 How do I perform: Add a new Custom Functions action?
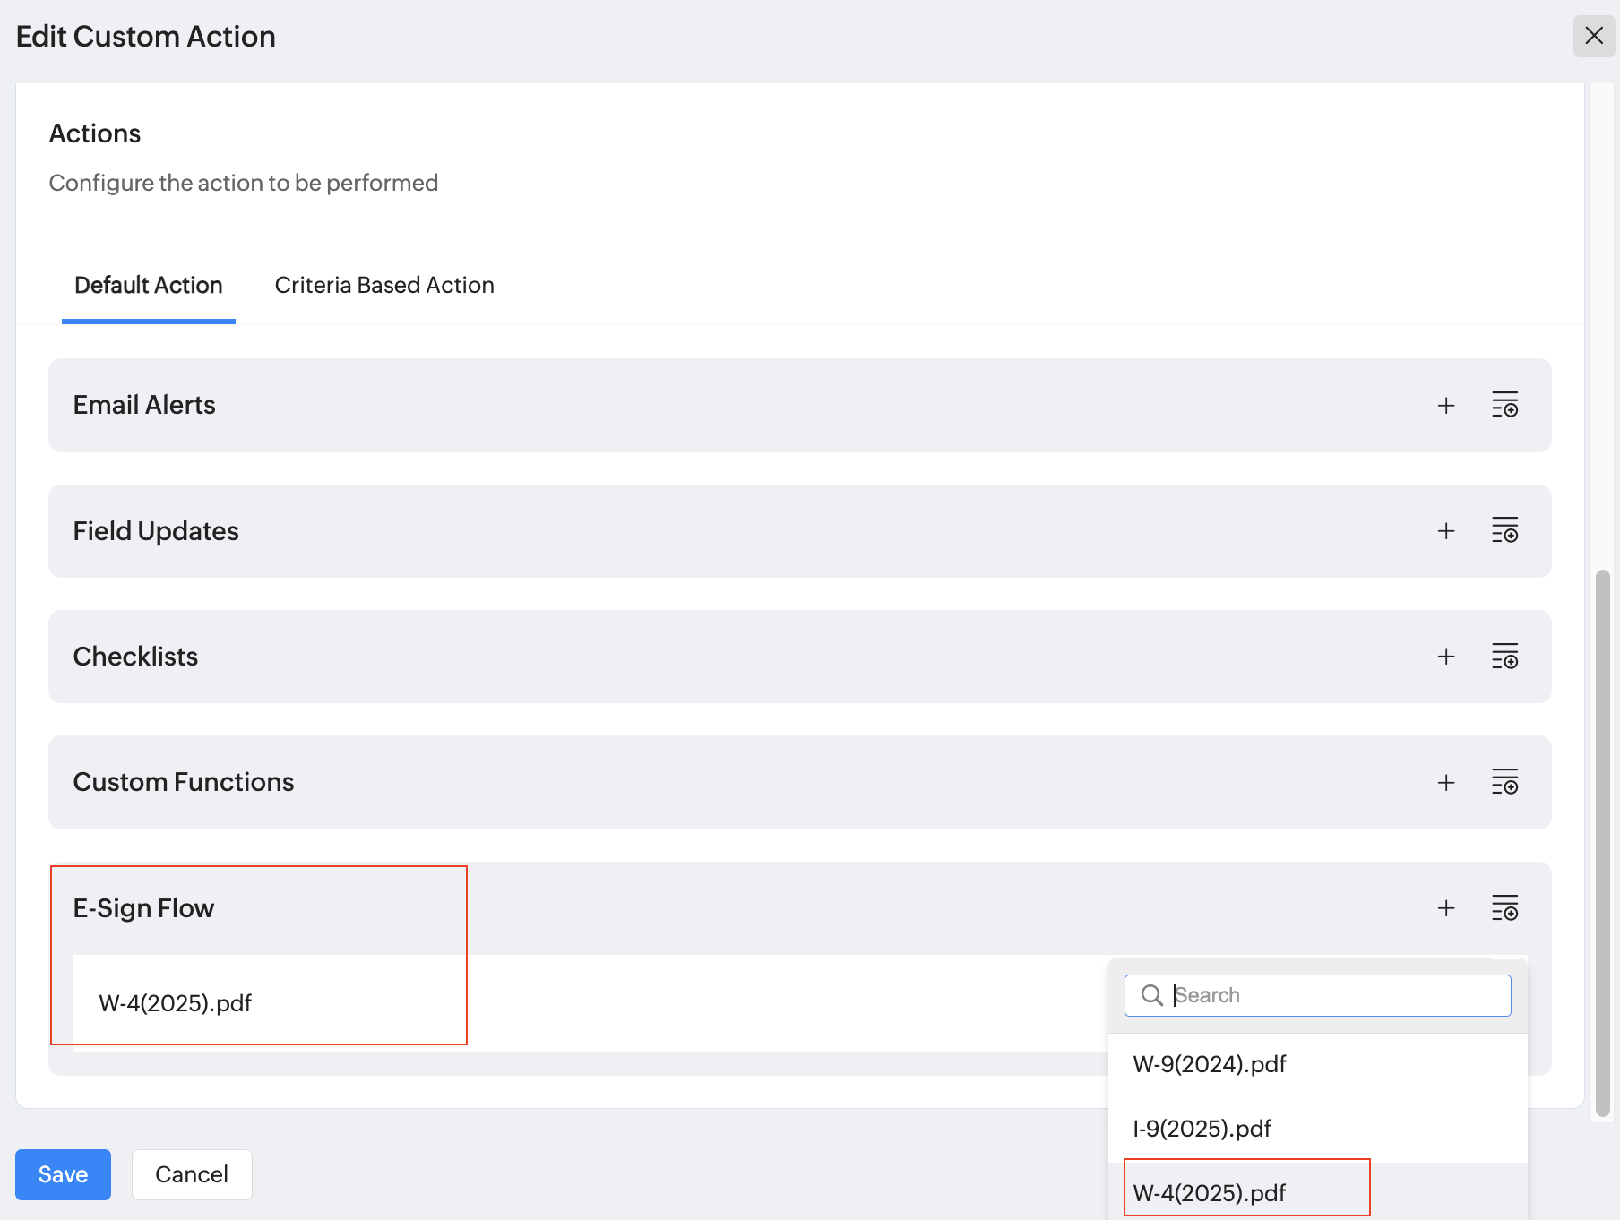(1446, 783)
